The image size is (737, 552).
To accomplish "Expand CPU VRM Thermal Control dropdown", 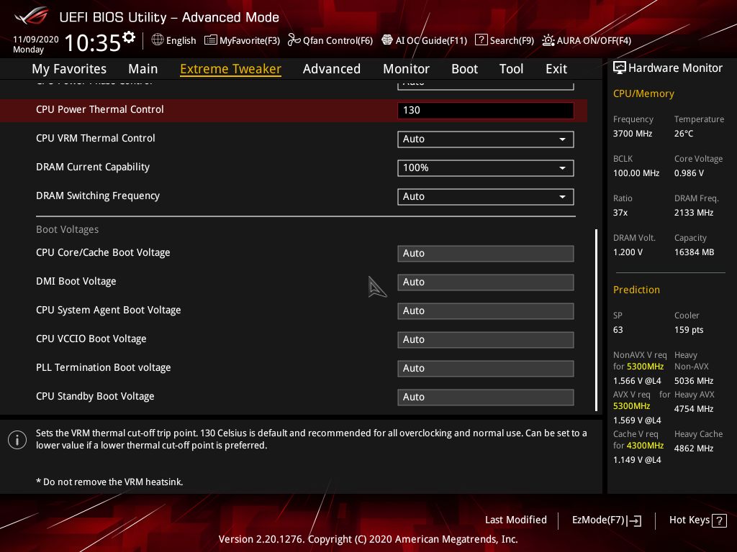I will pyautogui.click(x=486, y=139).
